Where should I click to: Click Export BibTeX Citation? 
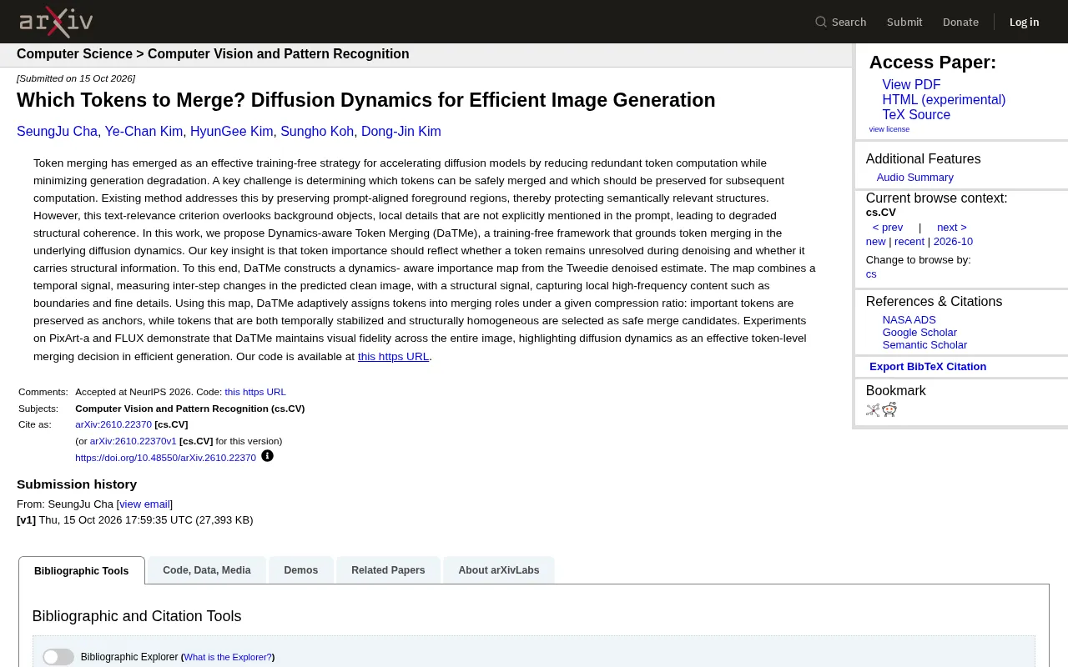tap(928, 367)
